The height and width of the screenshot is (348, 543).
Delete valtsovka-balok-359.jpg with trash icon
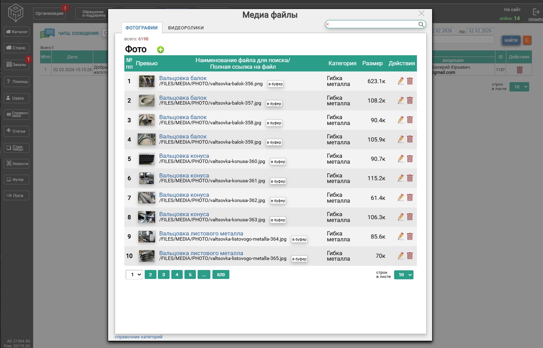pyautogui.click(x=410, y=139)
